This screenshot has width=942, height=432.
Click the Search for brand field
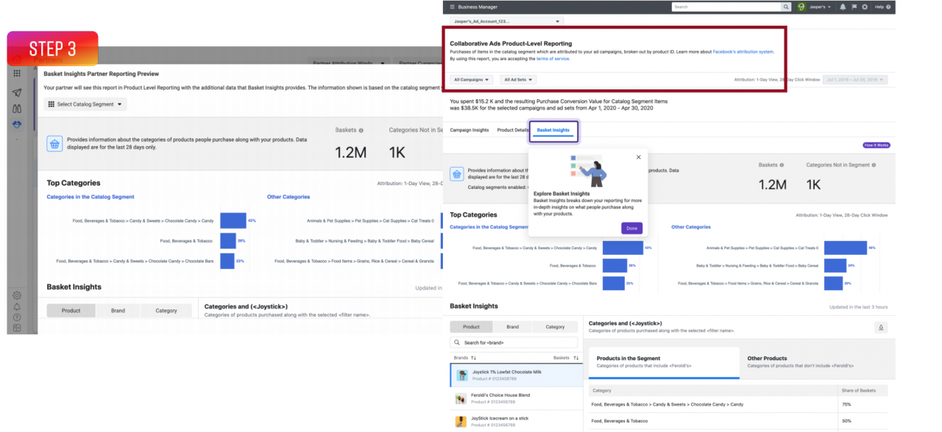[x=514, y=342]
